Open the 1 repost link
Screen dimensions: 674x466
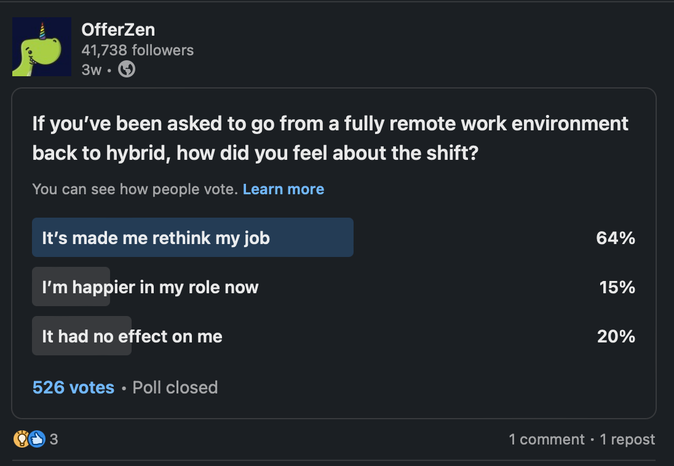(627, 439)
